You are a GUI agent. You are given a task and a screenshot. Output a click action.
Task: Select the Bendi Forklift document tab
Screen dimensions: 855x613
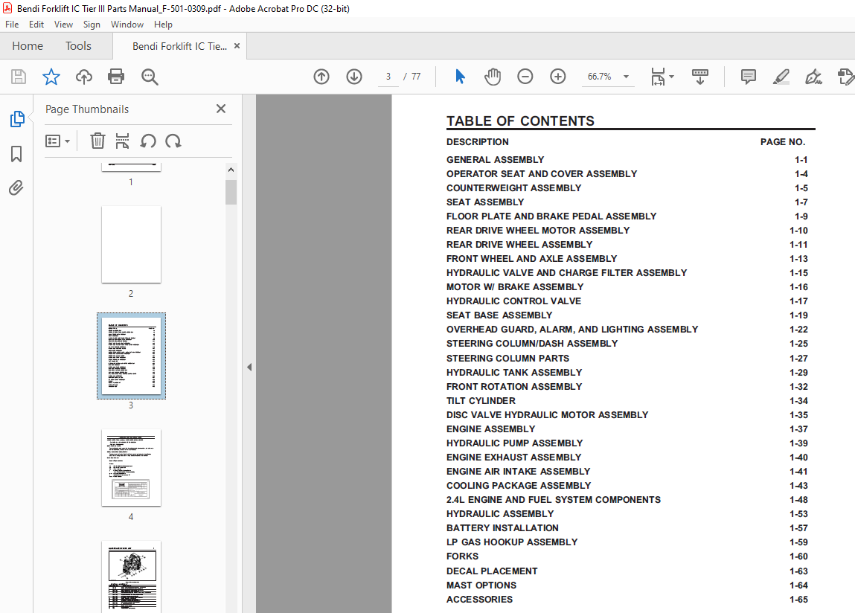click(179, 46)
